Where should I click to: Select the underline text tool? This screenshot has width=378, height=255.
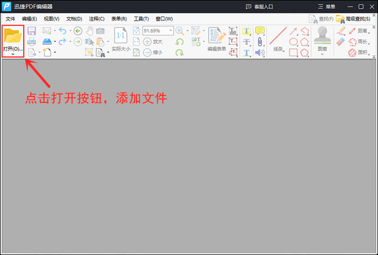(x=246, y=53)
